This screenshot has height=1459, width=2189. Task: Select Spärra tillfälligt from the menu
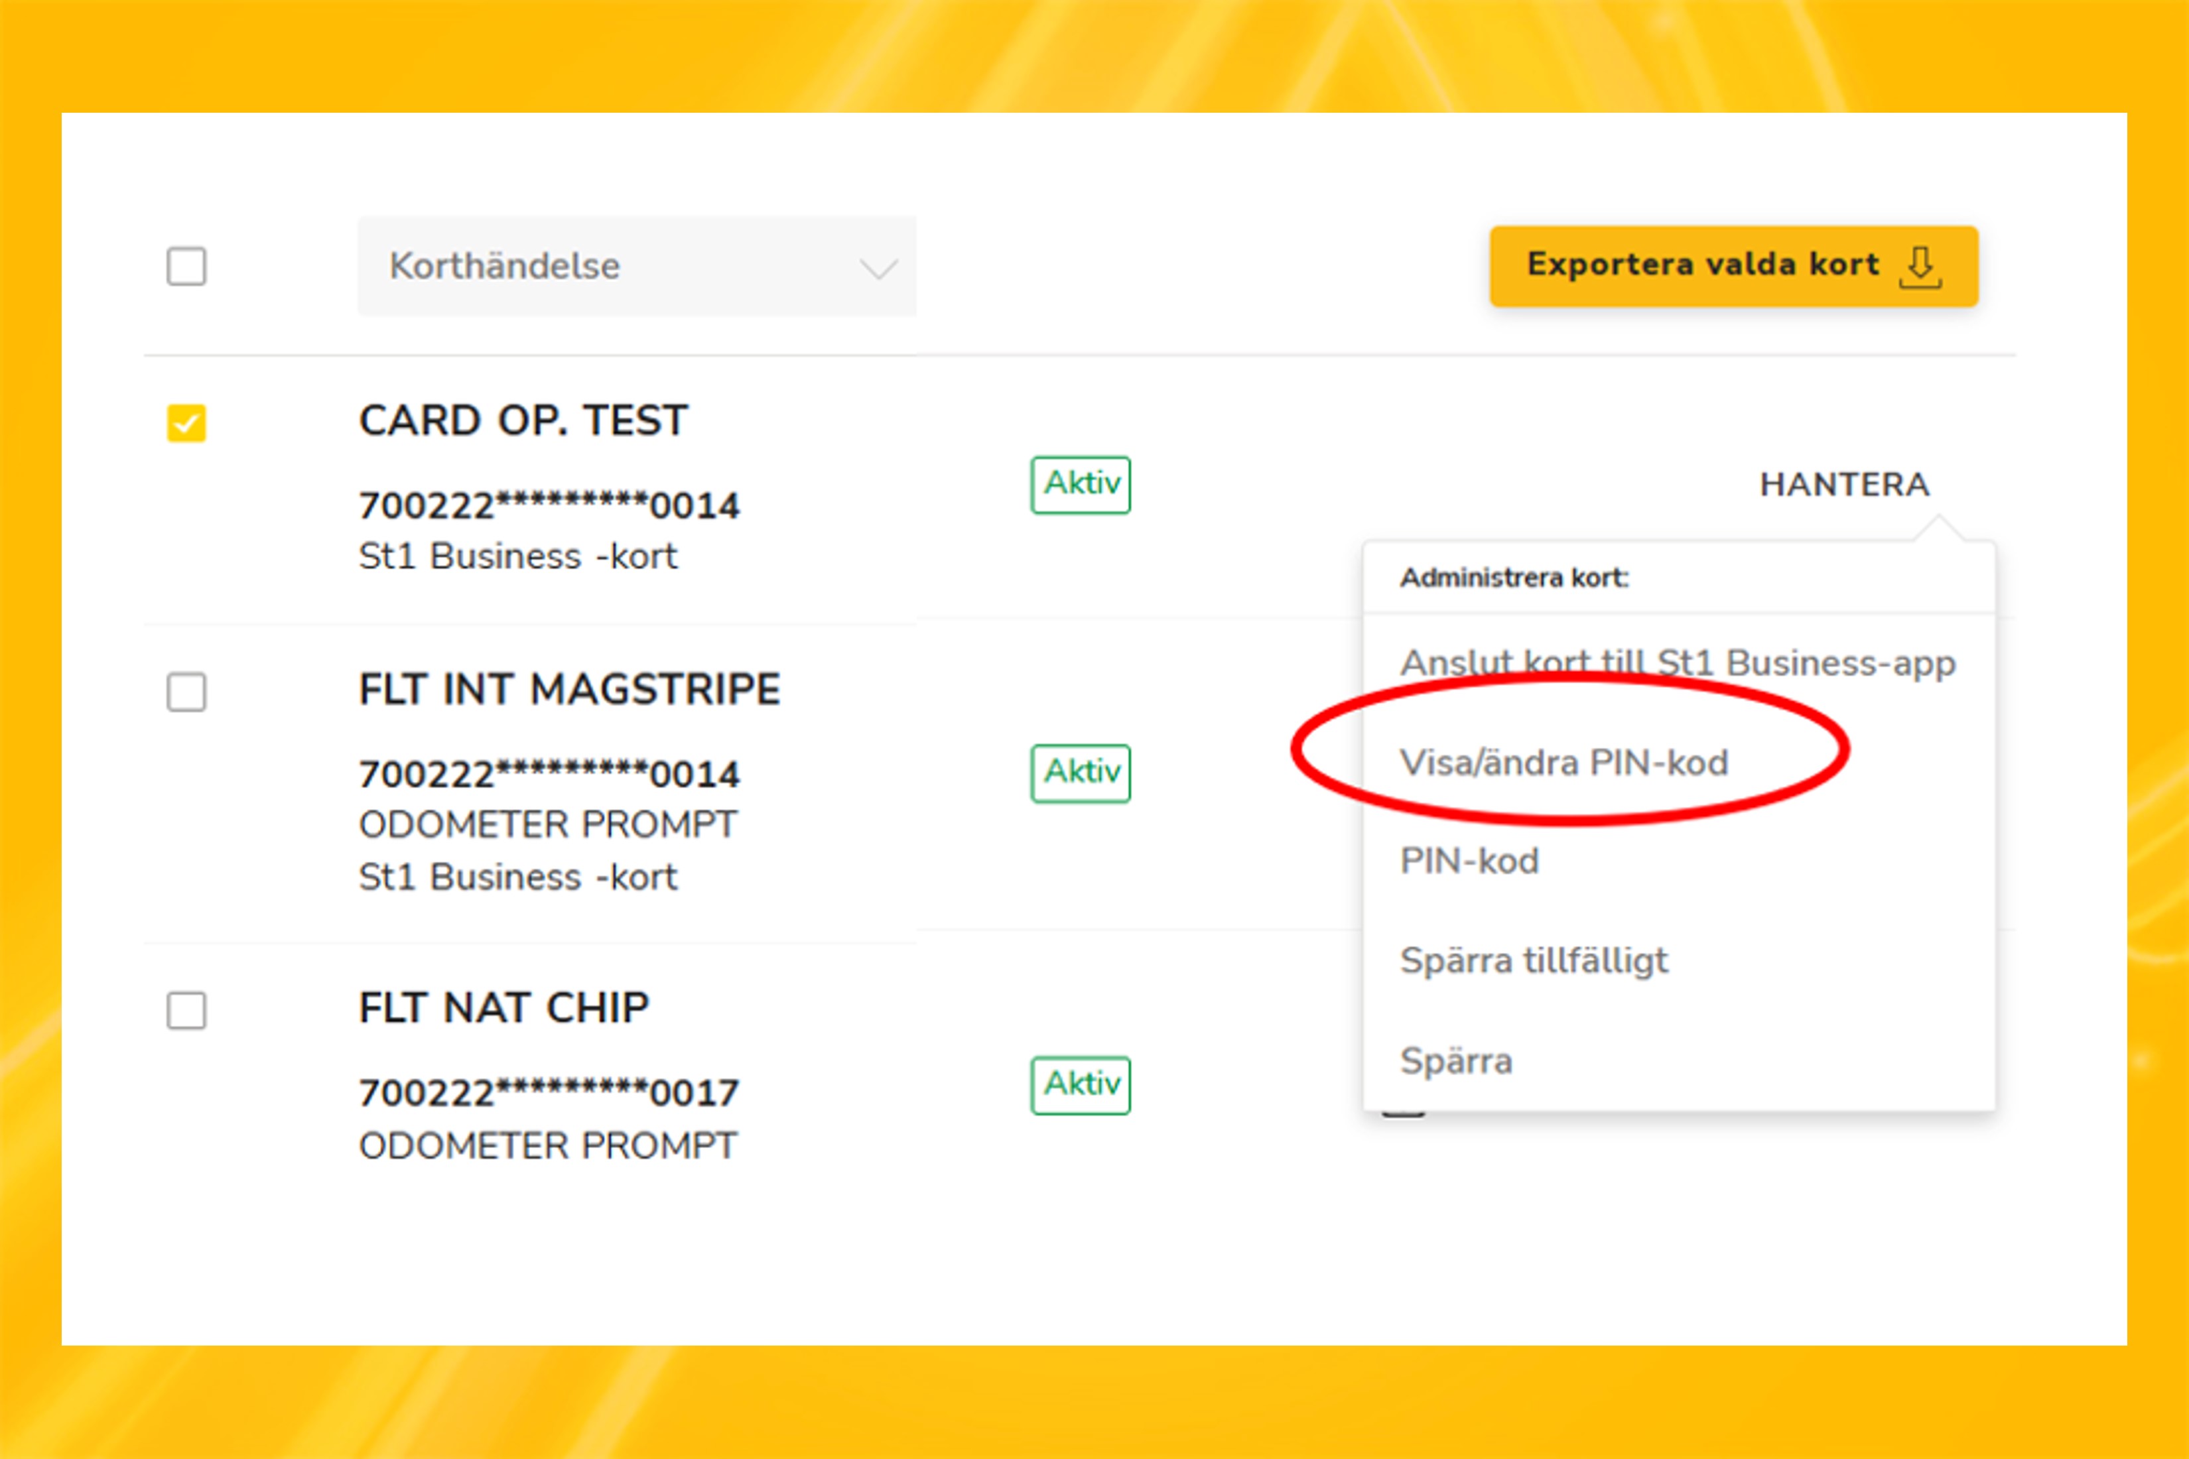1534,961
